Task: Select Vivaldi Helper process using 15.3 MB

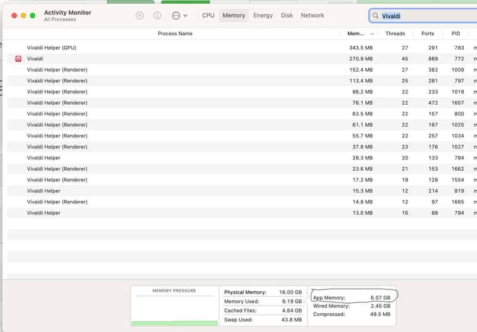Action: click(242, 191)
